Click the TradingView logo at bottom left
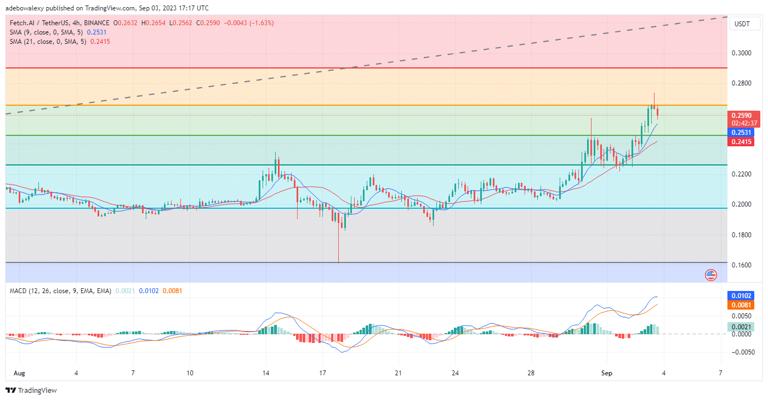 coord(31,391)
